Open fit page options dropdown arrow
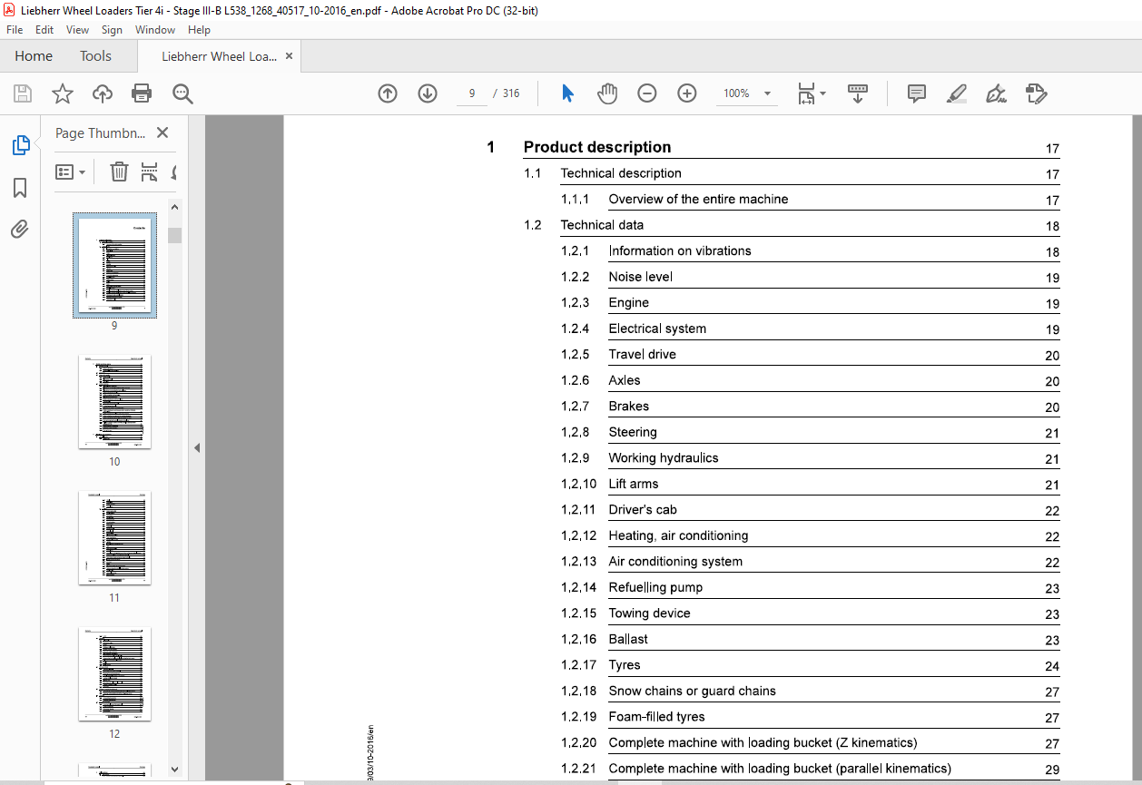The image size is (1142, 785). [822, 93]
